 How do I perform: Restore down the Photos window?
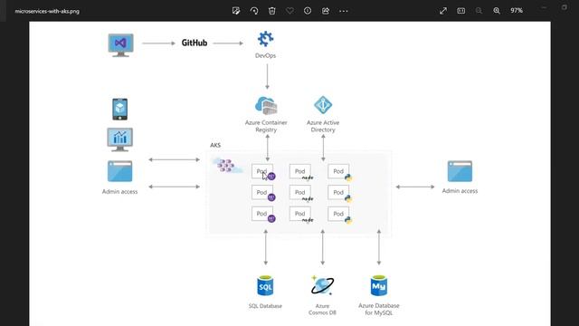tap(565, 7)
